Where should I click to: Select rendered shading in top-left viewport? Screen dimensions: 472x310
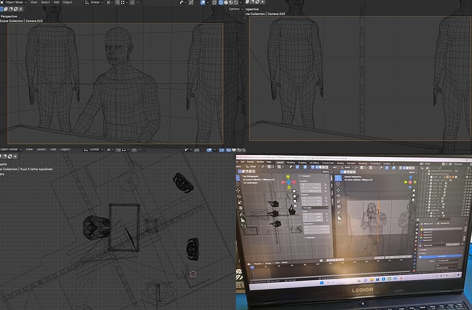(236, 3)
